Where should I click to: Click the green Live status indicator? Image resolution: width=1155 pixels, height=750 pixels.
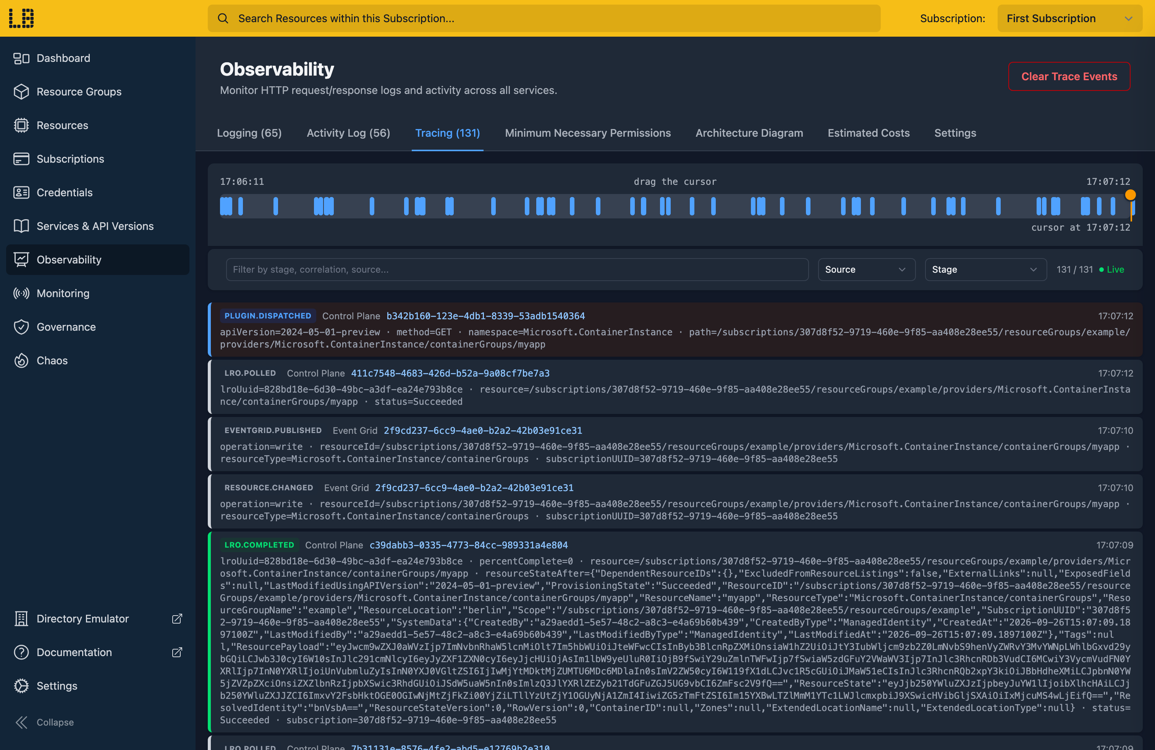point(1111,269)
